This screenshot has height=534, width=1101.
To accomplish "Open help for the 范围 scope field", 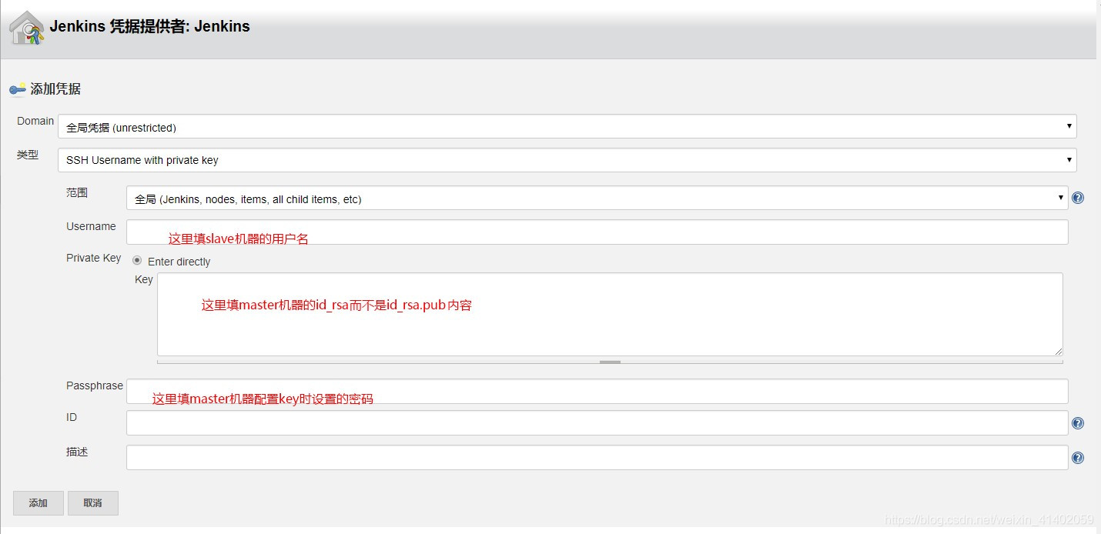I will (1078, 198).
